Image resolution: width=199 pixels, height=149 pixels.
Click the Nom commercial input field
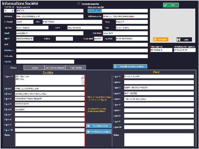click(x=117, y=10)
